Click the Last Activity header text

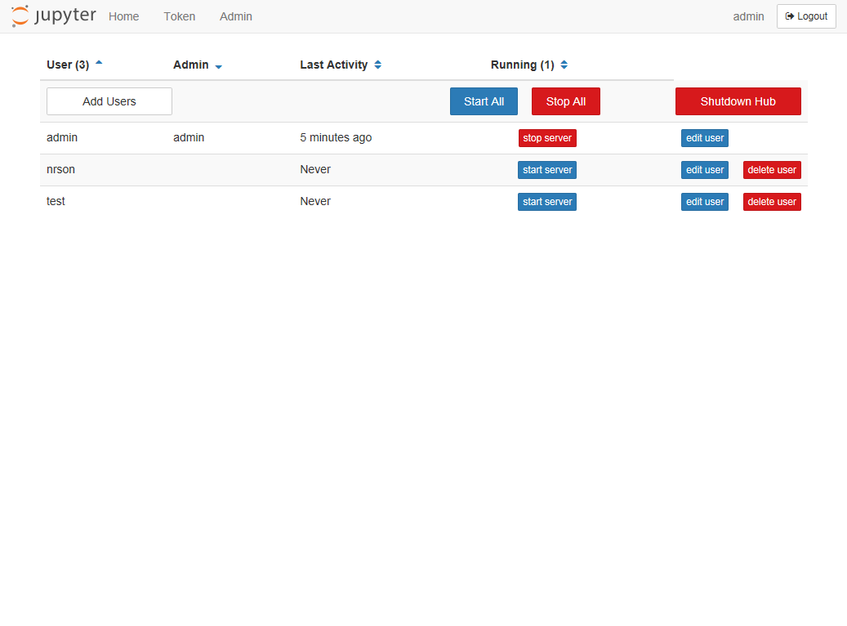click(x=334, y=65)
